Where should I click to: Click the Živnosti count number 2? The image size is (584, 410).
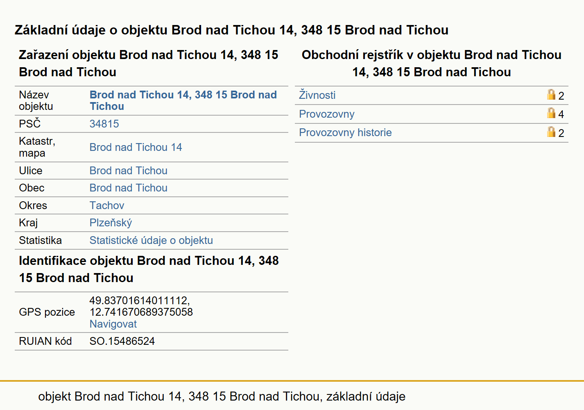[561, 96]
